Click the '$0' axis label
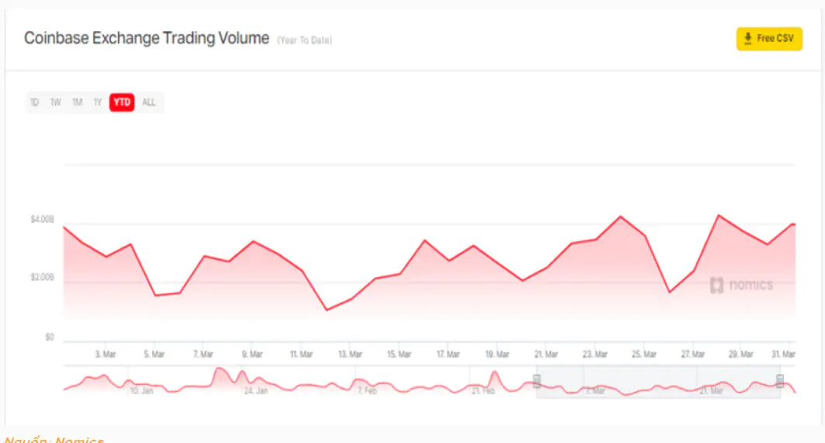825x443 pixels. (x=50, y=337)
